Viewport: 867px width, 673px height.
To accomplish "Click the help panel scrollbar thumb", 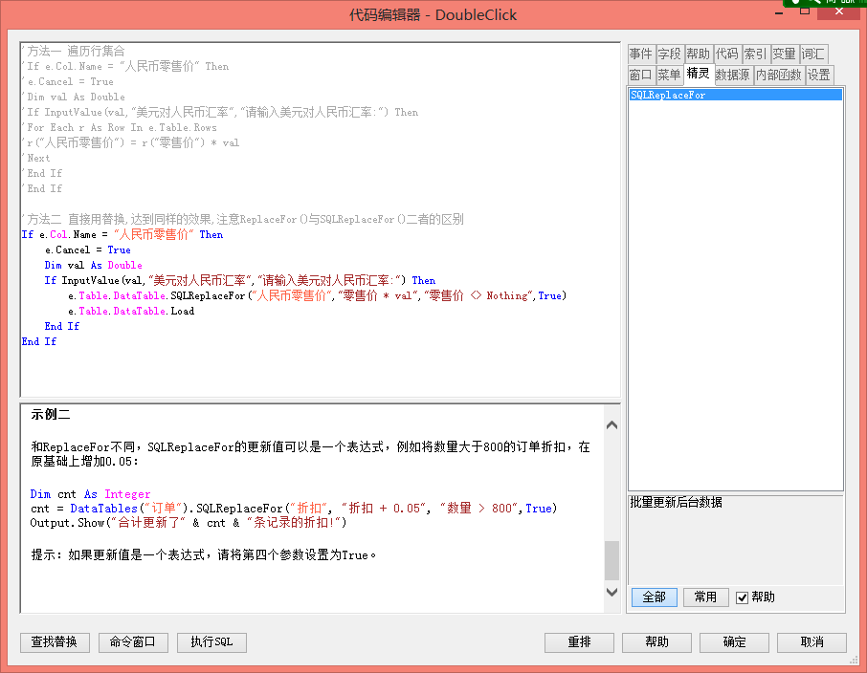I will (x=611, y=560).
